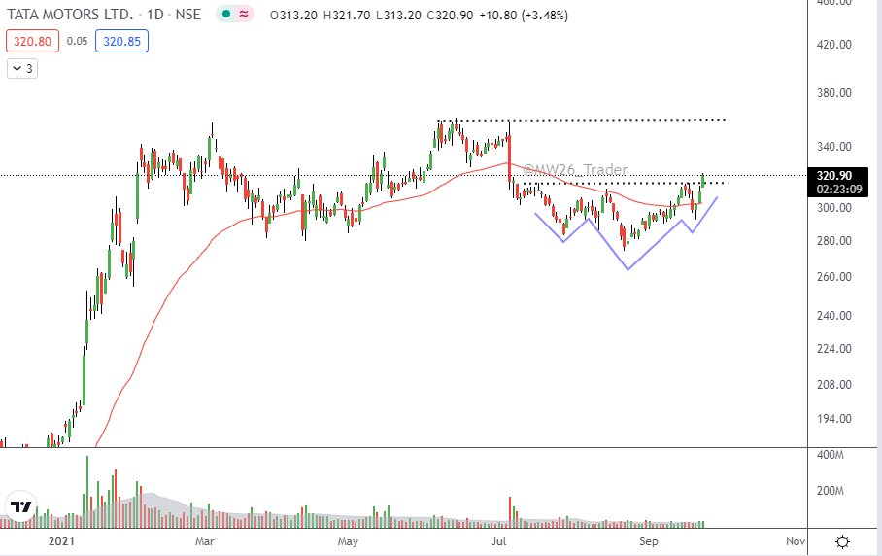Click the 240.00 price axis label
This screenshot has height=556, width=882.
coord(834,316)
